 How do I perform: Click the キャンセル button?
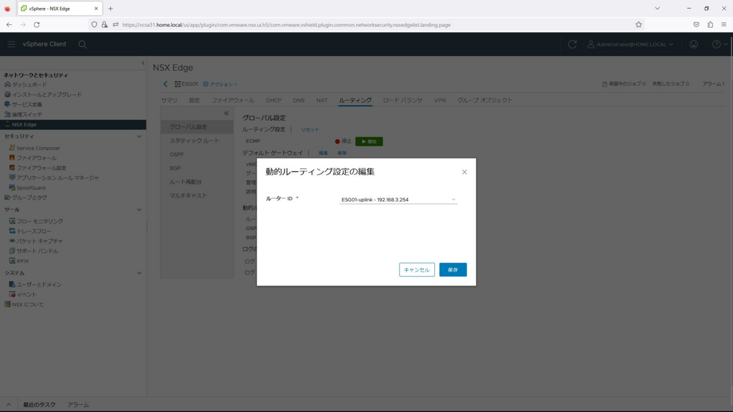pyautogui.click(x=417, y=270)
